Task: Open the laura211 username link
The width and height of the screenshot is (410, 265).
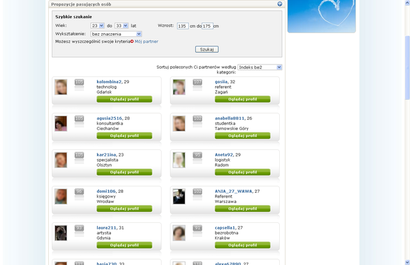Action: [x=107, y=228]
